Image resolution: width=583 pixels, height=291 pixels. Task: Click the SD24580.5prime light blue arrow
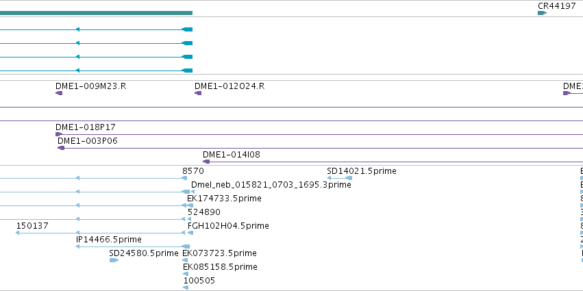pos(114,260)
